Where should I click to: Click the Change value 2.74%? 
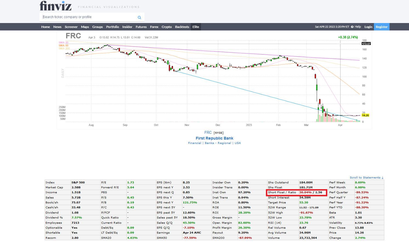(360, 238)
